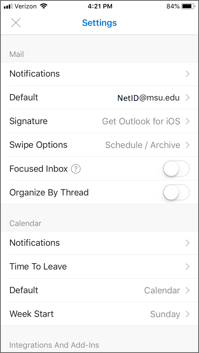This screenshot has width=199, height=353.
Task: Click the Time To Leave chevron
Action: coord(187,267)
